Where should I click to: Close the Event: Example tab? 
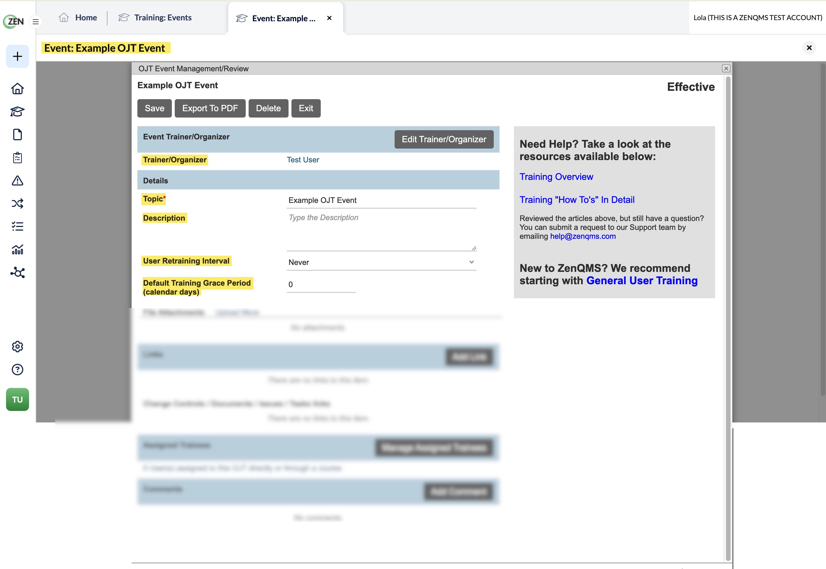point(329,18)
